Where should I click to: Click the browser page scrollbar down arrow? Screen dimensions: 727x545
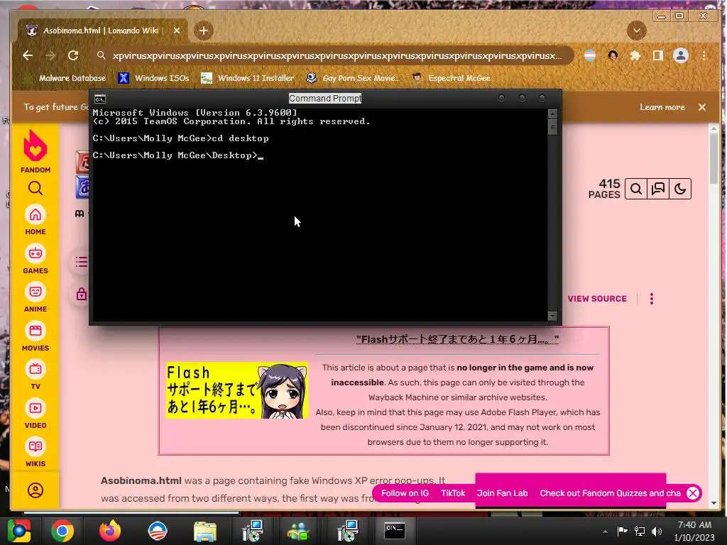pos(714,503)
